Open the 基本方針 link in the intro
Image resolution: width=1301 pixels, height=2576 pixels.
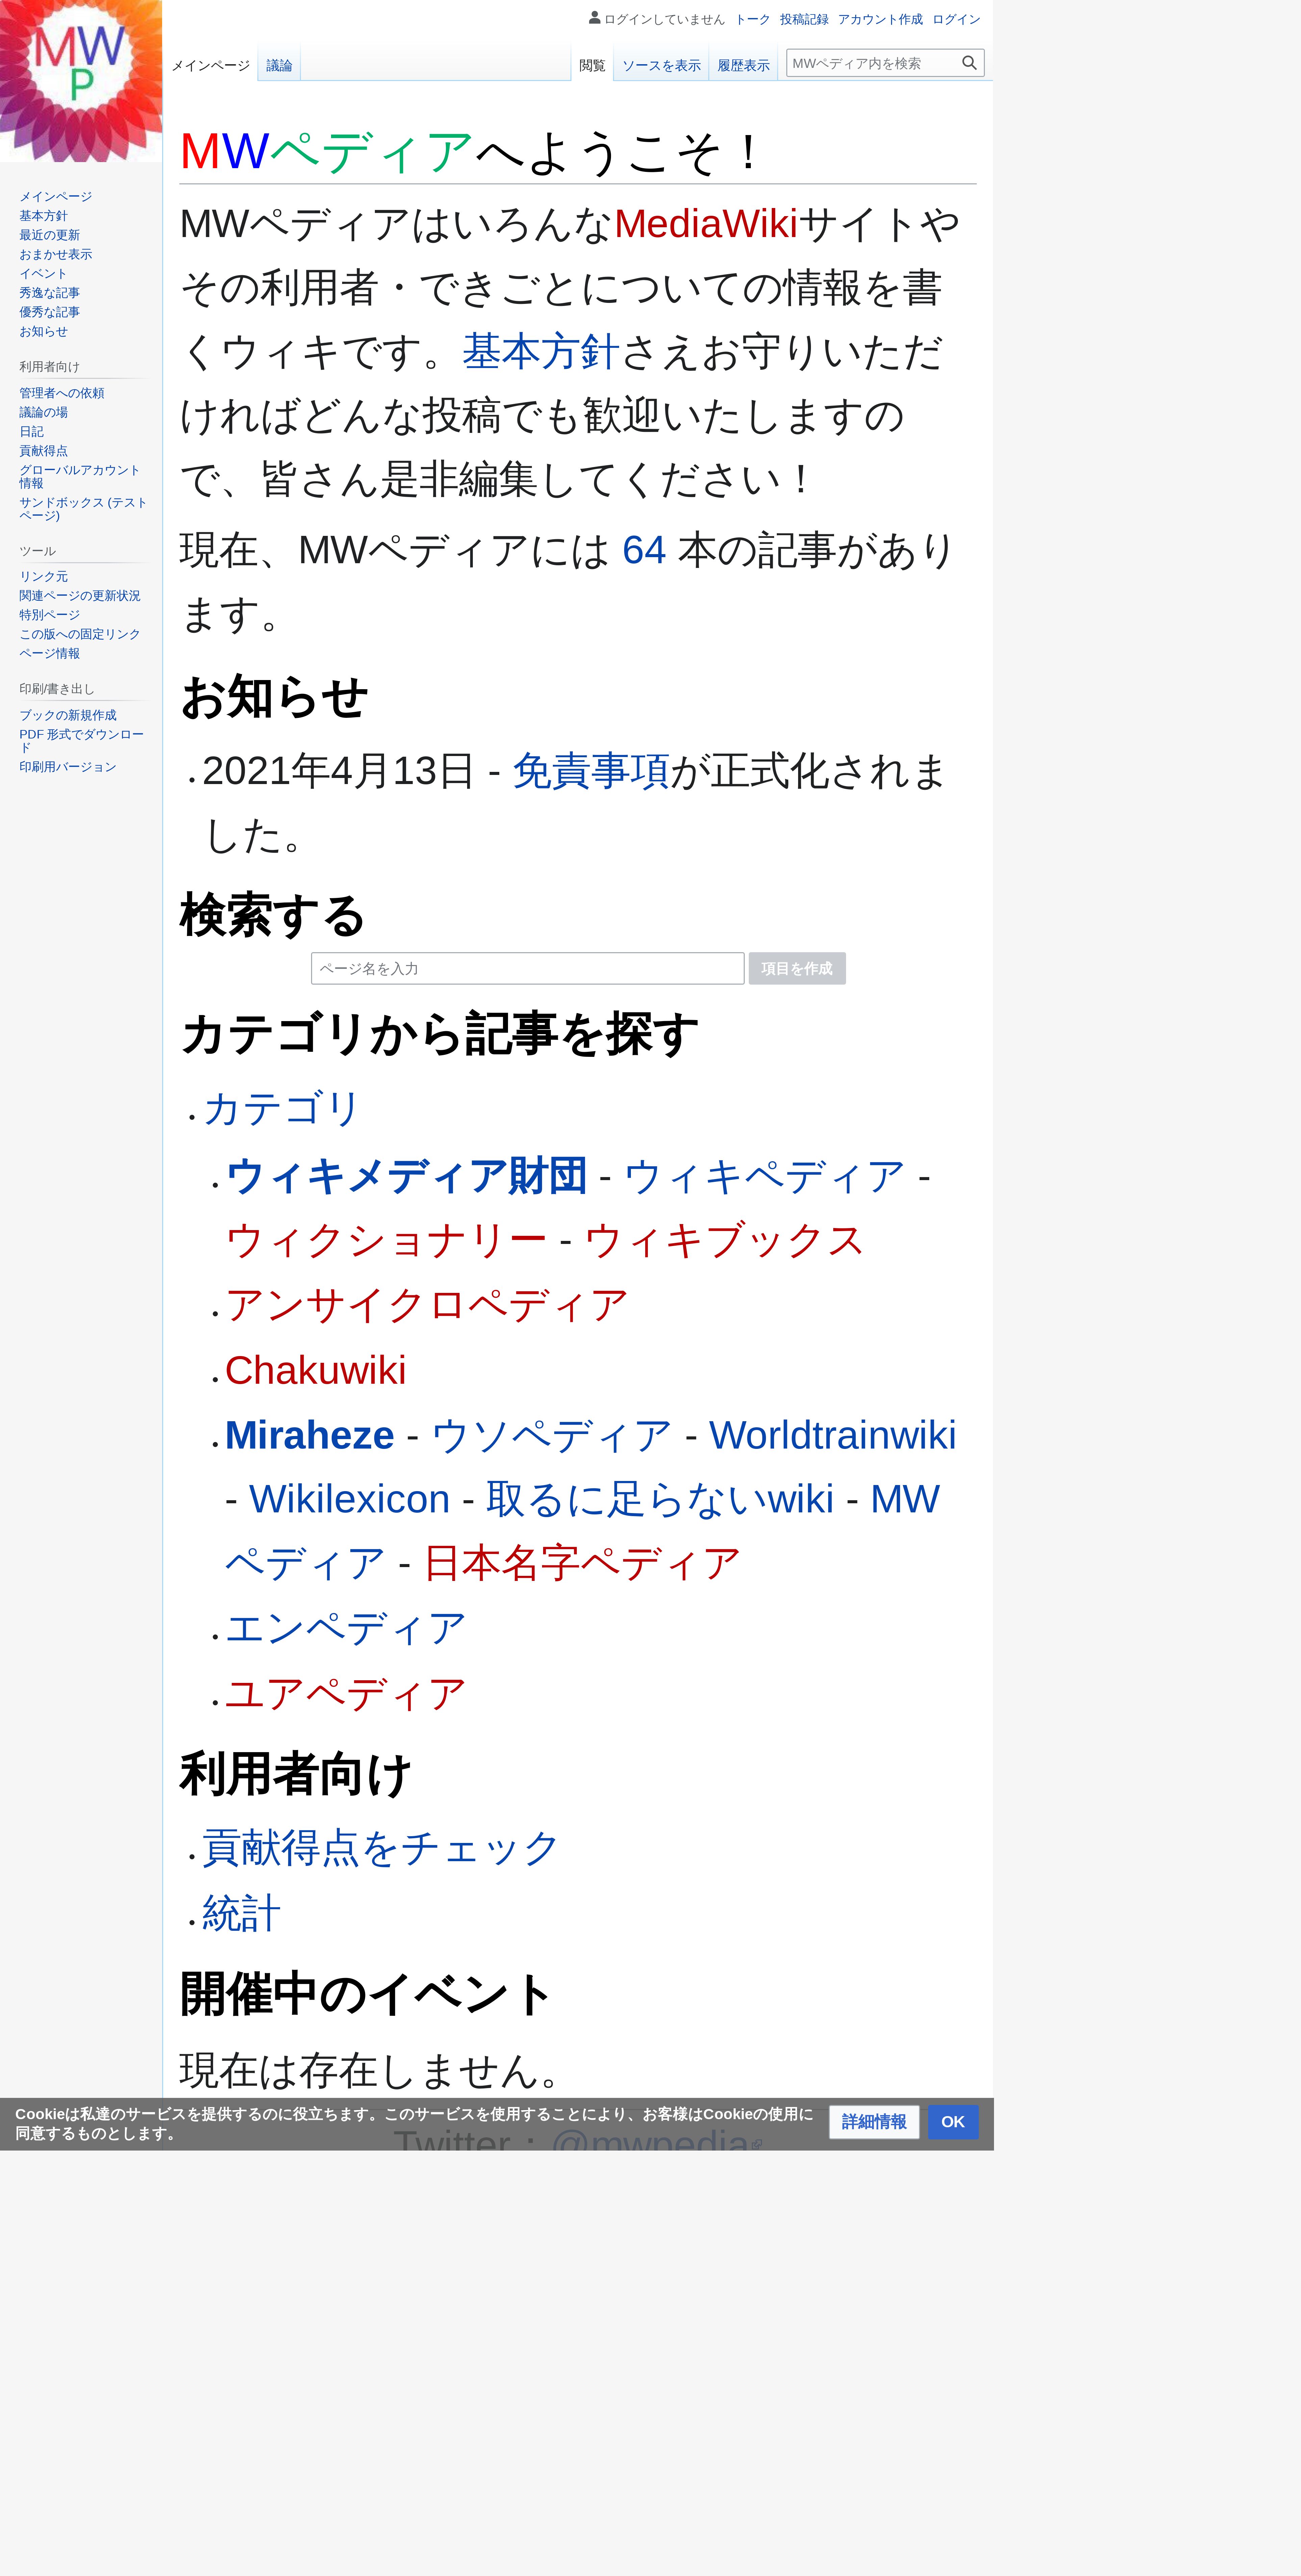(x=541, y=352)
